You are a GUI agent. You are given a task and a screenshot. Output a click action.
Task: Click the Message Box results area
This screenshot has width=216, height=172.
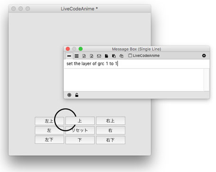pos(134,80)
